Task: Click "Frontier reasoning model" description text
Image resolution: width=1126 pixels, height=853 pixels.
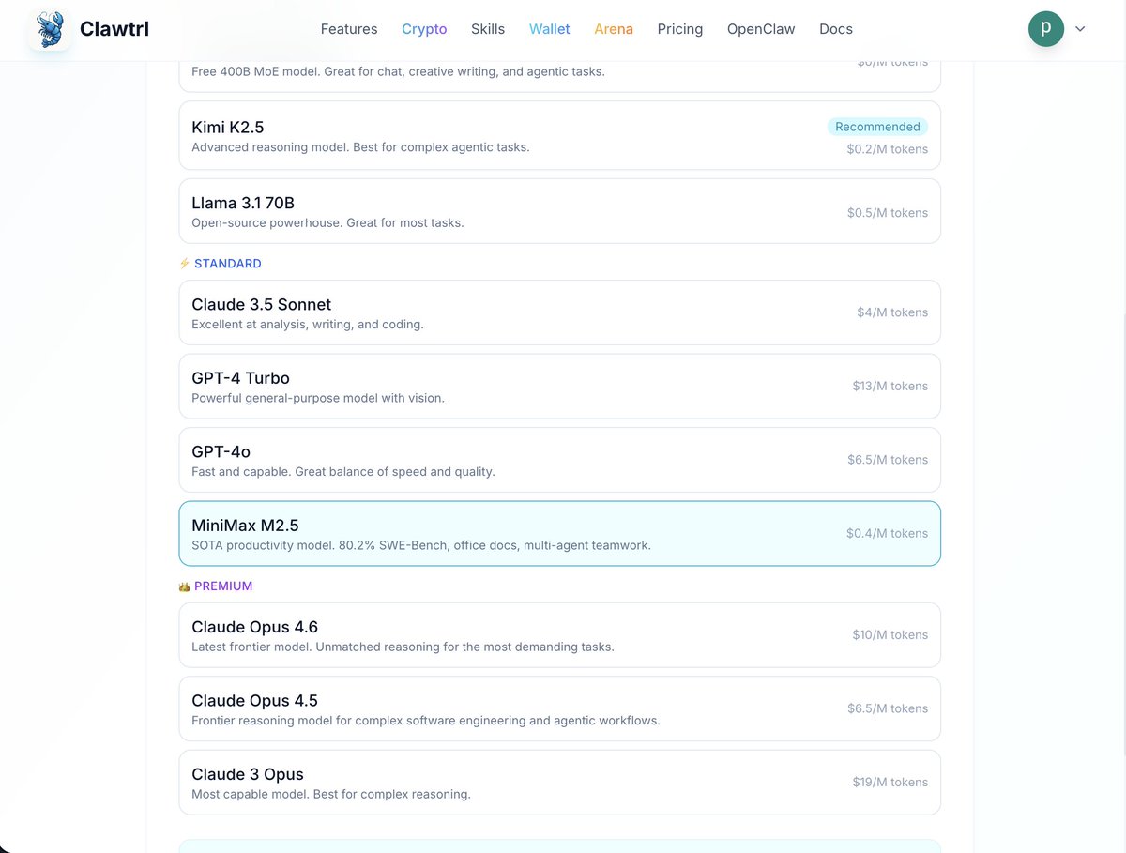Action: pyautogui.click(x=426, y=721)
